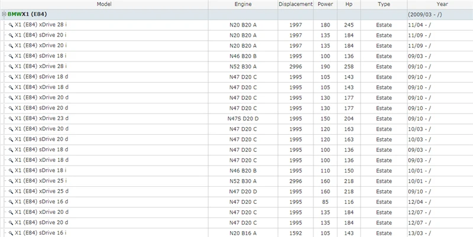Screen dimensions: 473x237
Task: Click Hp cell 258
Action: point(349,67)
